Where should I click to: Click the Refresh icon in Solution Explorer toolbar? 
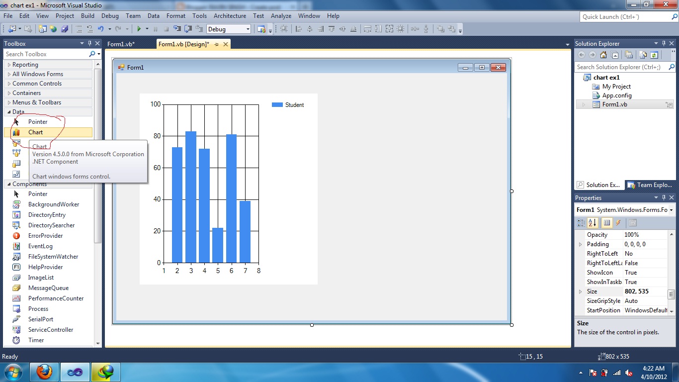(654, 55)
